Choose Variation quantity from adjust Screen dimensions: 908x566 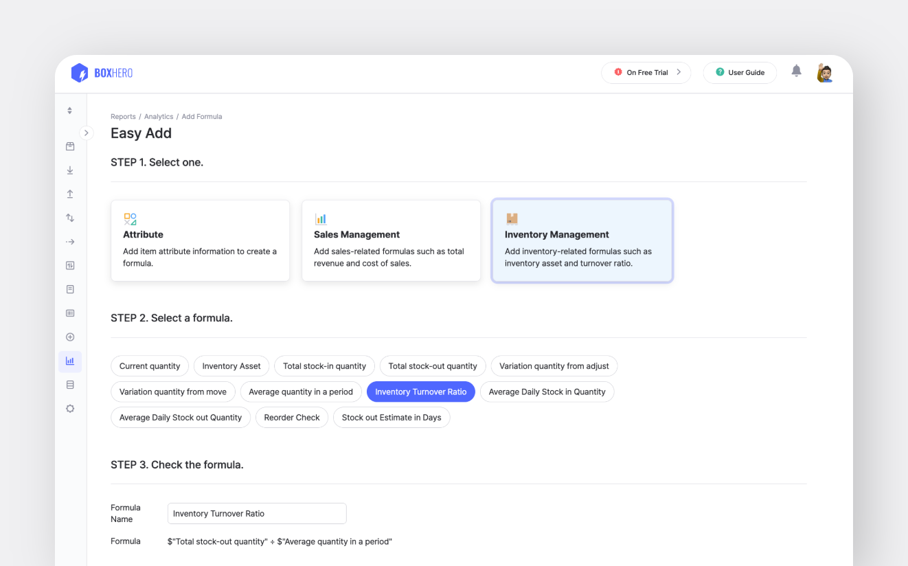click(554, 366)
